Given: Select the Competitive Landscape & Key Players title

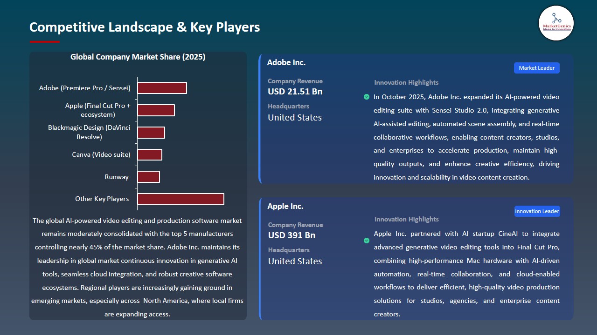Looking at the screenshot, I should click(x=145, y=27).
